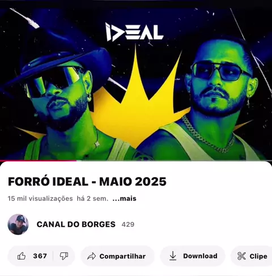Click the share arrow icon
This screenshot has height=276, width=272.
coord(91,256)
